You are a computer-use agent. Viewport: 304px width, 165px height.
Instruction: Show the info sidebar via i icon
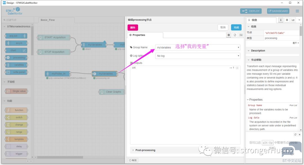(281, 20)
